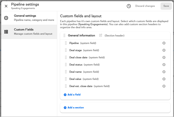Remove the Deal status field
This screenshot has width=174, height=117.
click(164, 64)
